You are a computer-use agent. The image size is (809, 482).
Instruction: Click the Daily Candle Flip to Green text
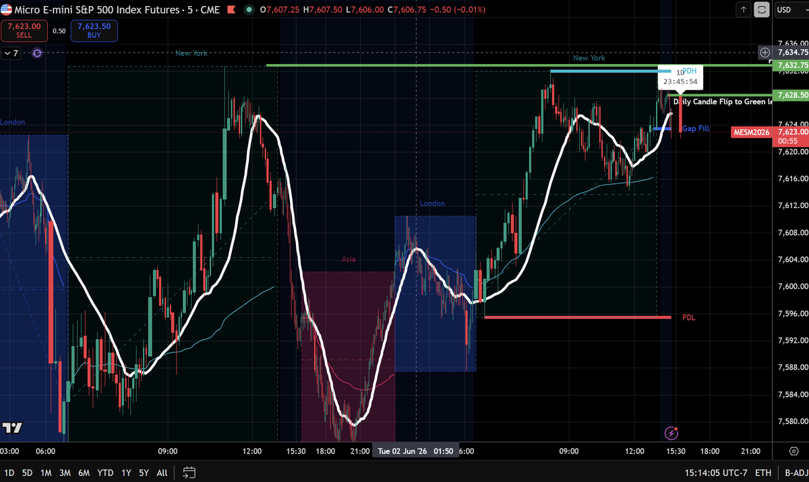coord(723,102)
